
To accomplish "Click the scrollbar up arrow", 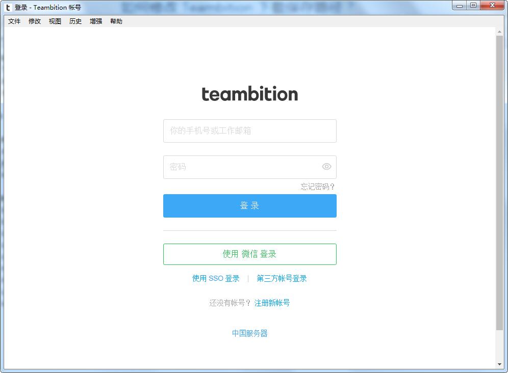I will (499, 32).
